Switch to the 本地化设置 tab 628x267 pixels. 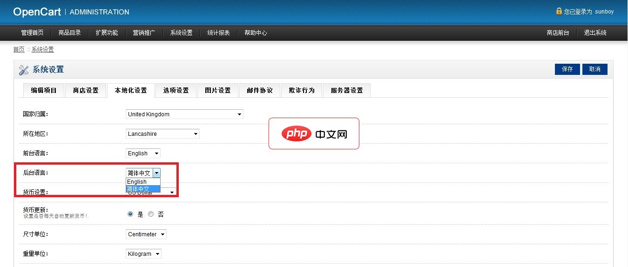click(x=131, y=91)
